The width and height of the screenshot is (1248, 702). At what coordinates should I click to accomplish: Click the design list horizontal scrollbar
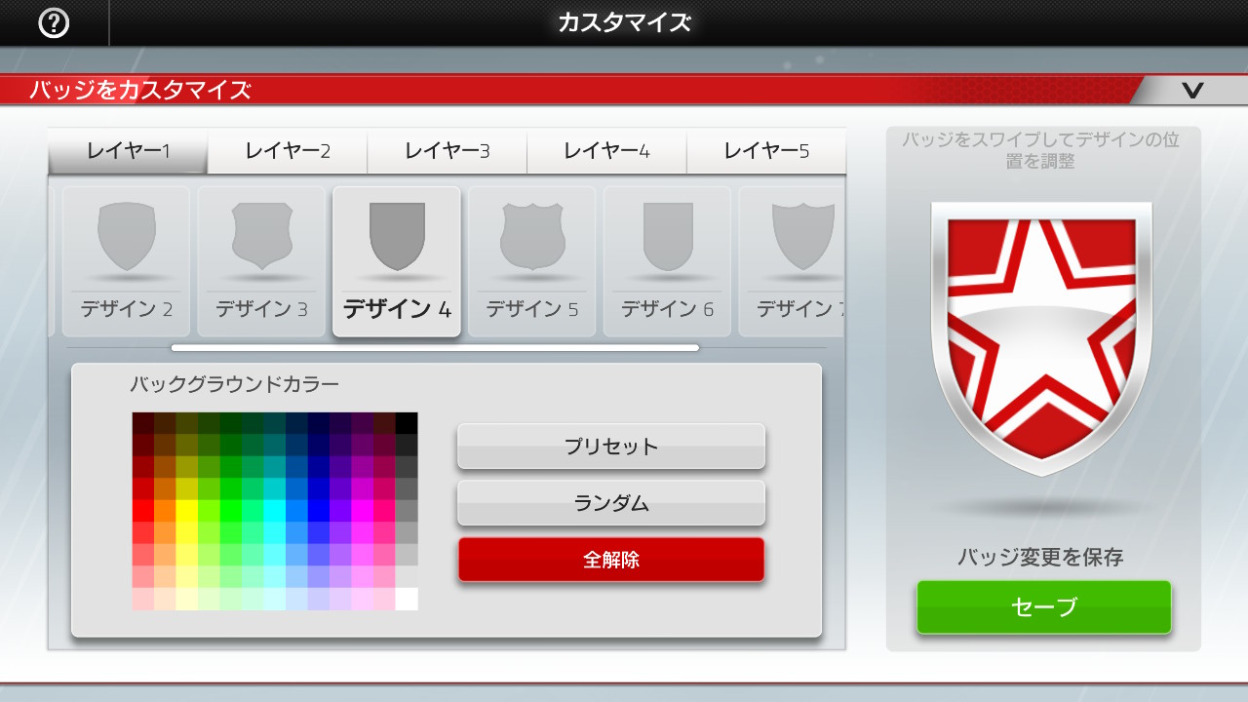point(435,347)
